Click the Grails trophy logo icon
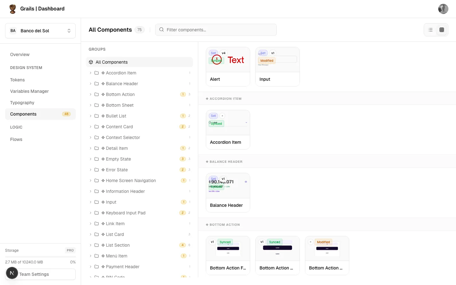Viewport: 456px width, 285px height. coord(13,9)
